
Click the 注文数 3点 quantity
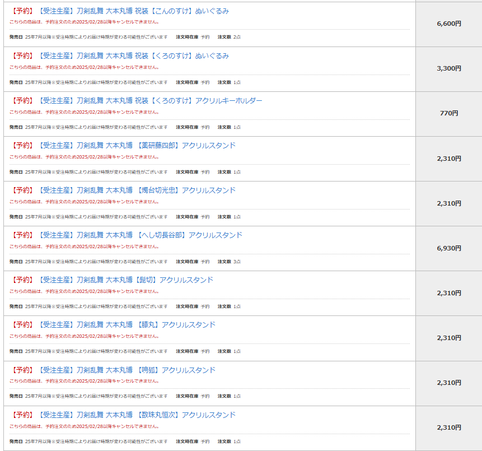pyautogui.click(x=229, y=262)
